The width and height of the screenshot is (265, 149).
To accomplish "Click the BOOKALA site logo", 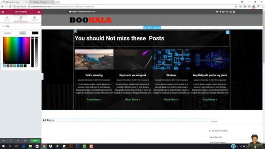I will [x=90, y=20].
